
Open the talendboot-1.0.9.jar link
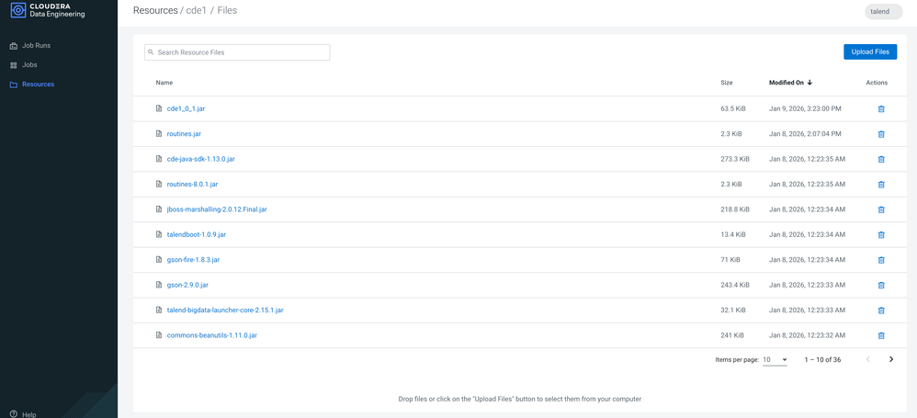[196, 234]
